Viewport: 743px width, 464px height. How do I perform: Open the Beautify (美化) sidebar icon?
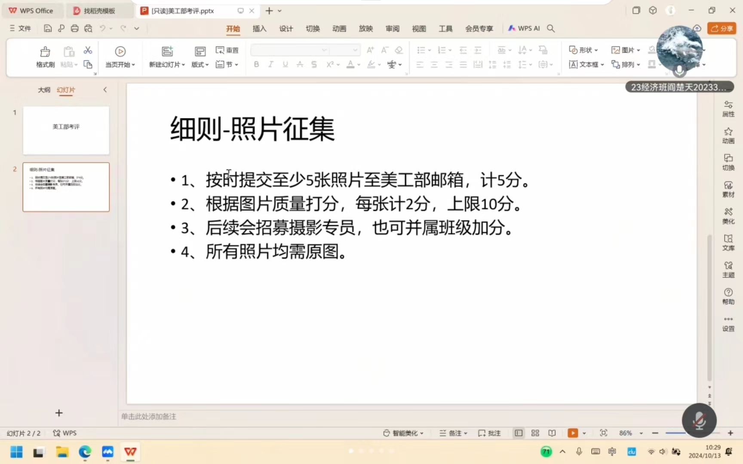[x=728, y=216]
